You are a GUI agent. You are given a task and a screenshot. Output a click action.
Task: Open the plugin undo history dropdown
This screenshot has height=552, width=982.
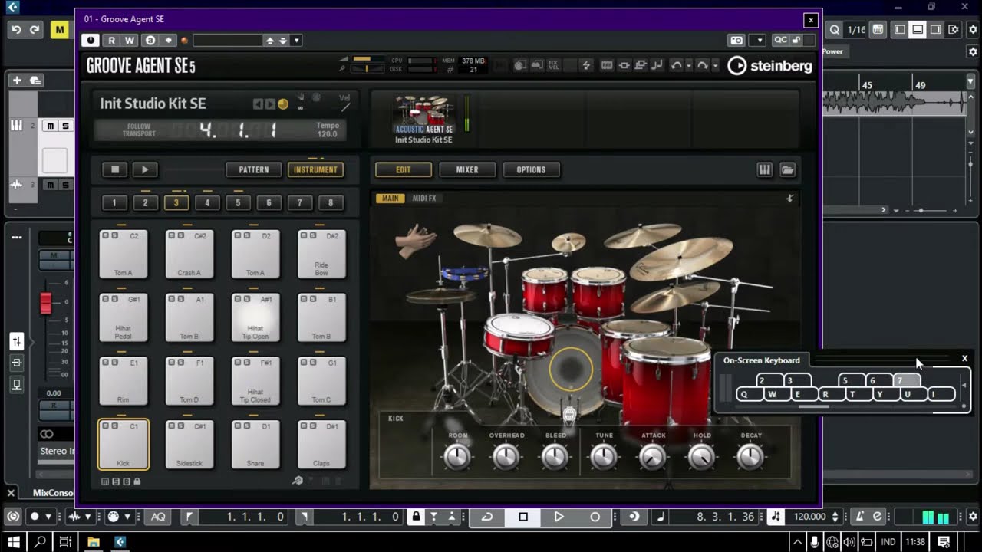pyautogui.click(x=689, y=66)
